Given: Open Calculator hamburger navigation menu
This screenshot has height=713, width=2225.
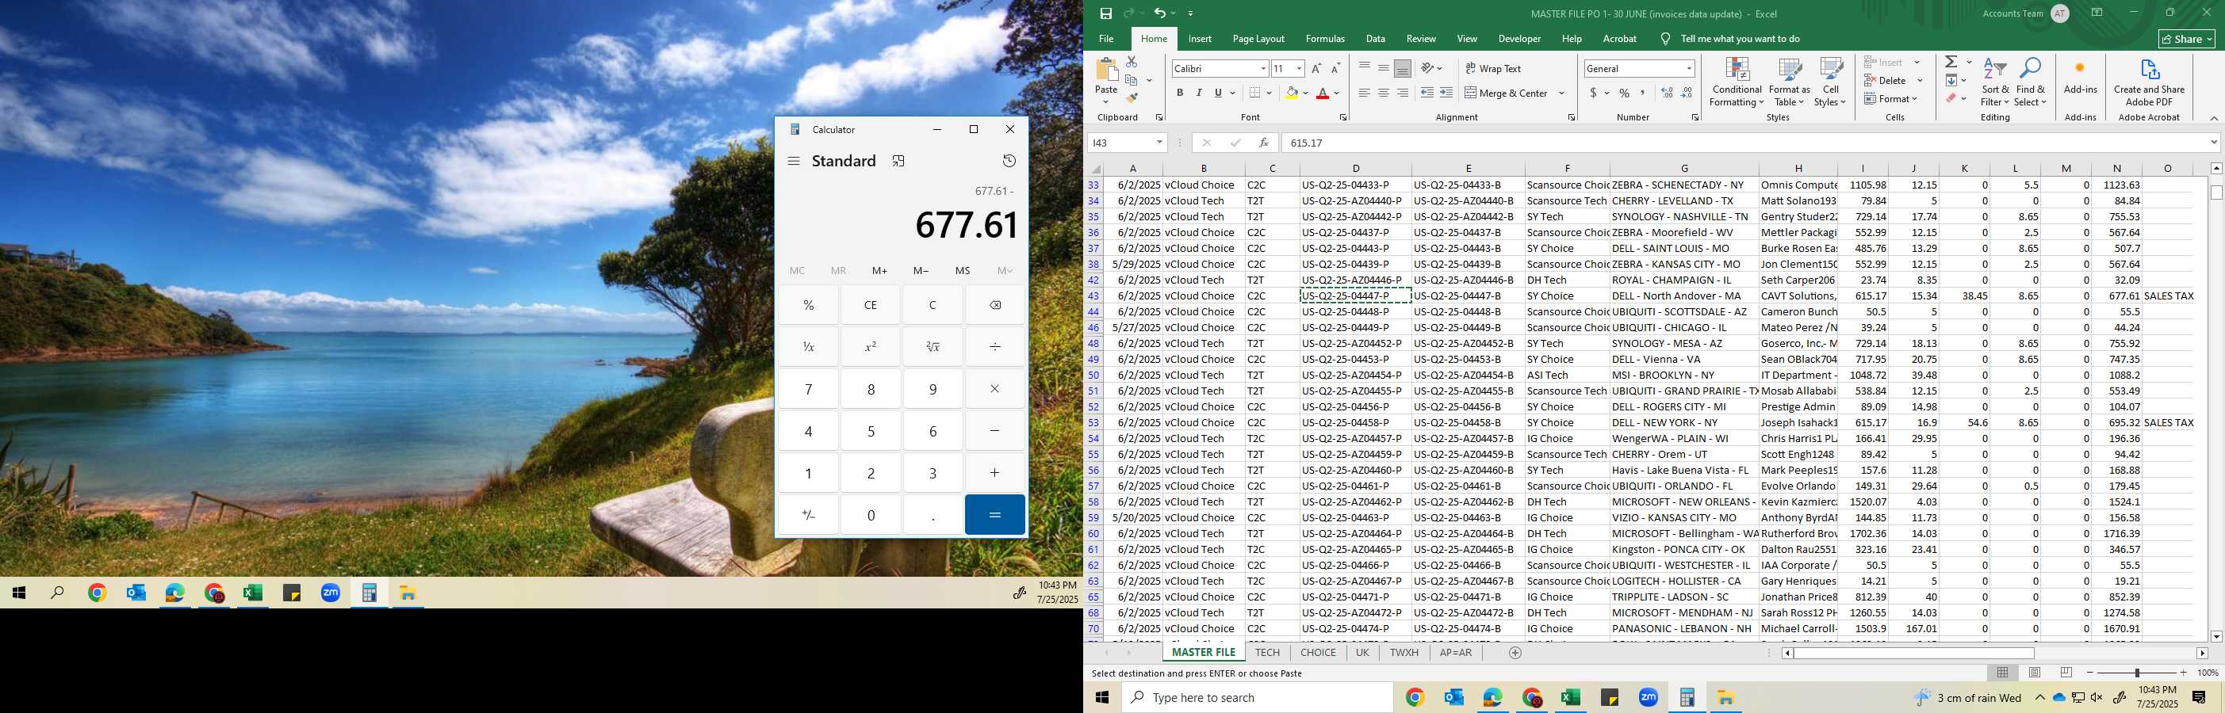Looking at the screenshot, I should [794, 161].
